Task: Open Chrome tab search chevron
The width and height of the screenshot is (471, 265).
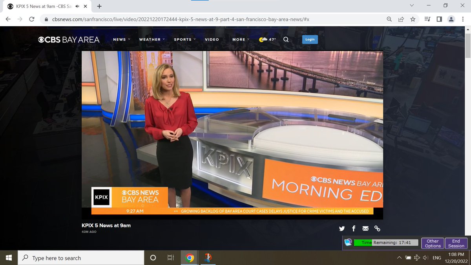Action: (x=412, y=5)
